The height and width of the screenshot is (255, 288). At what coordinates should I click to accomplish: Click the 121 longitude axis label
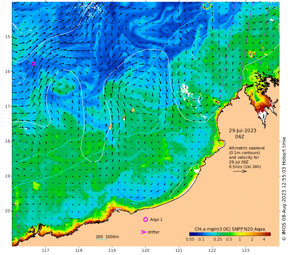(179, 250)
